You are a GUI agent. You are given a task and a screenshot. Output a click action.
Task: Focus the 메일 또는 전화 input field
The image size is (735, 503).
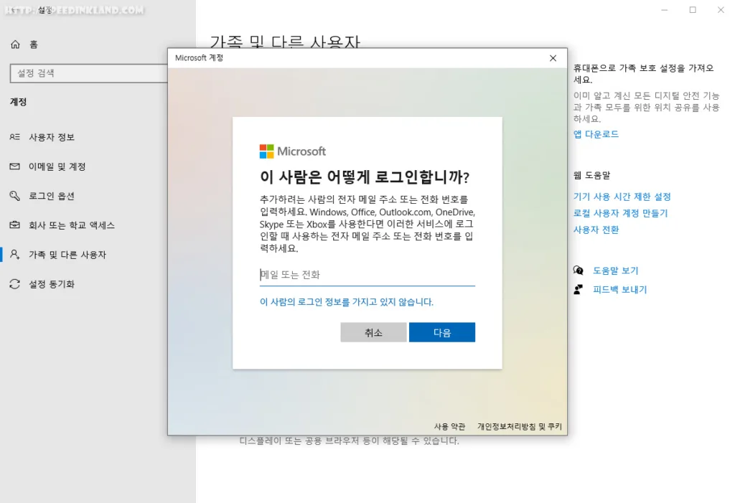367,275
